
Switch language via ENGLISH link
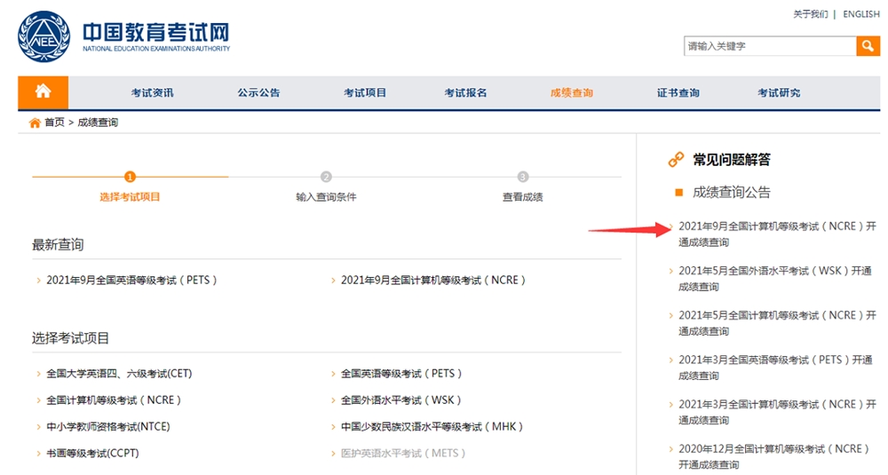tap(861, 14)
